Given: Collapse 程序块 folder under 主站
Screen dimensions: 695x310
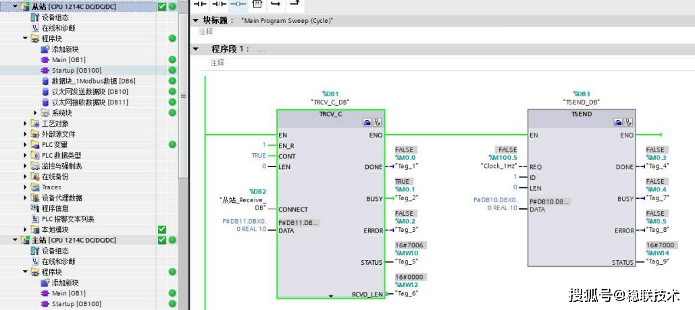Looking at the screenshot, I should tap(25, 272).
